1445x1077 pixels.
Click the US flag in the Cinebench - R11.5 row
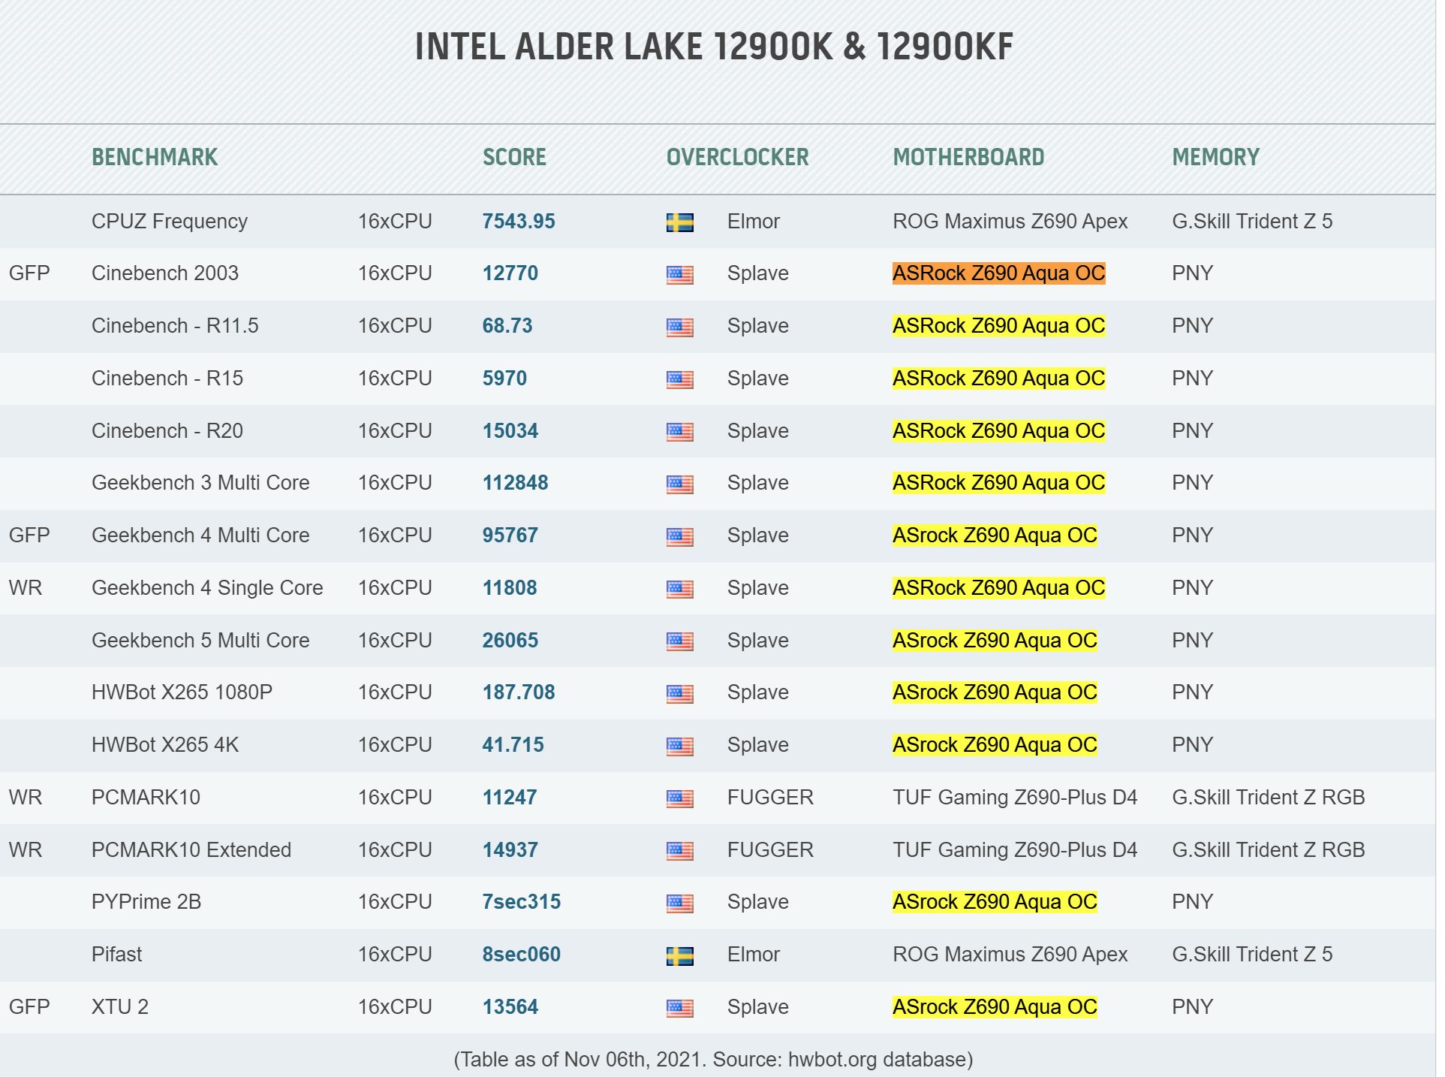(679, 327)
